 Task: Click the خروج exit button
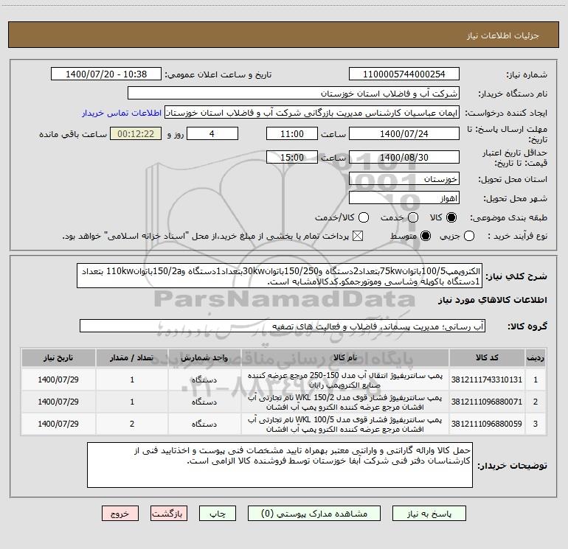[x=120, y=514]
